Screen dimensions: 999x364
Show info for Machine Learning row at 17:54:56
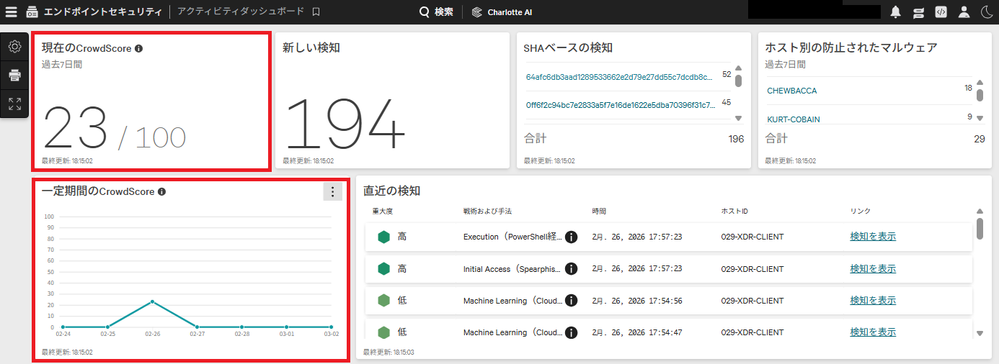pyautogui.click(x=571, y=301)
